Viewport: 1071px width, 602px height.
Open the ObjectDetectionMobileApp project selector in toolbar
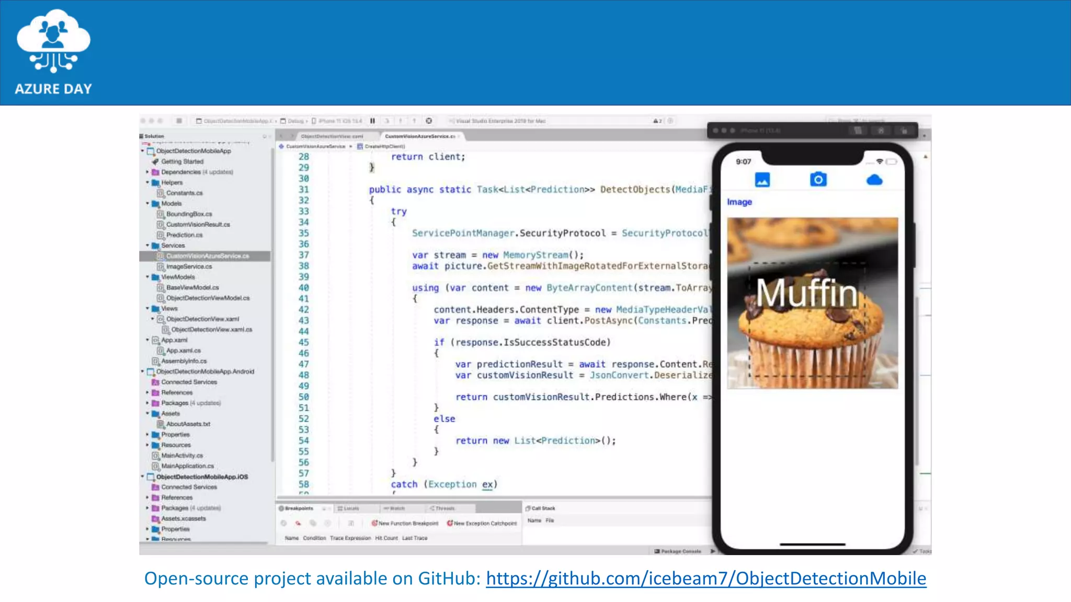[x=234, y=121]
